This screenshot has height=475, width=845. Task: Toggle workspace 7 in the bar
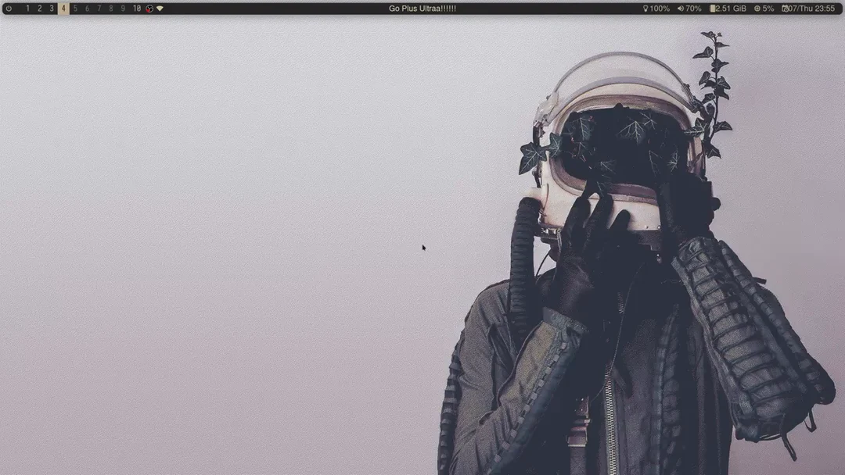[x=99, y=8]
